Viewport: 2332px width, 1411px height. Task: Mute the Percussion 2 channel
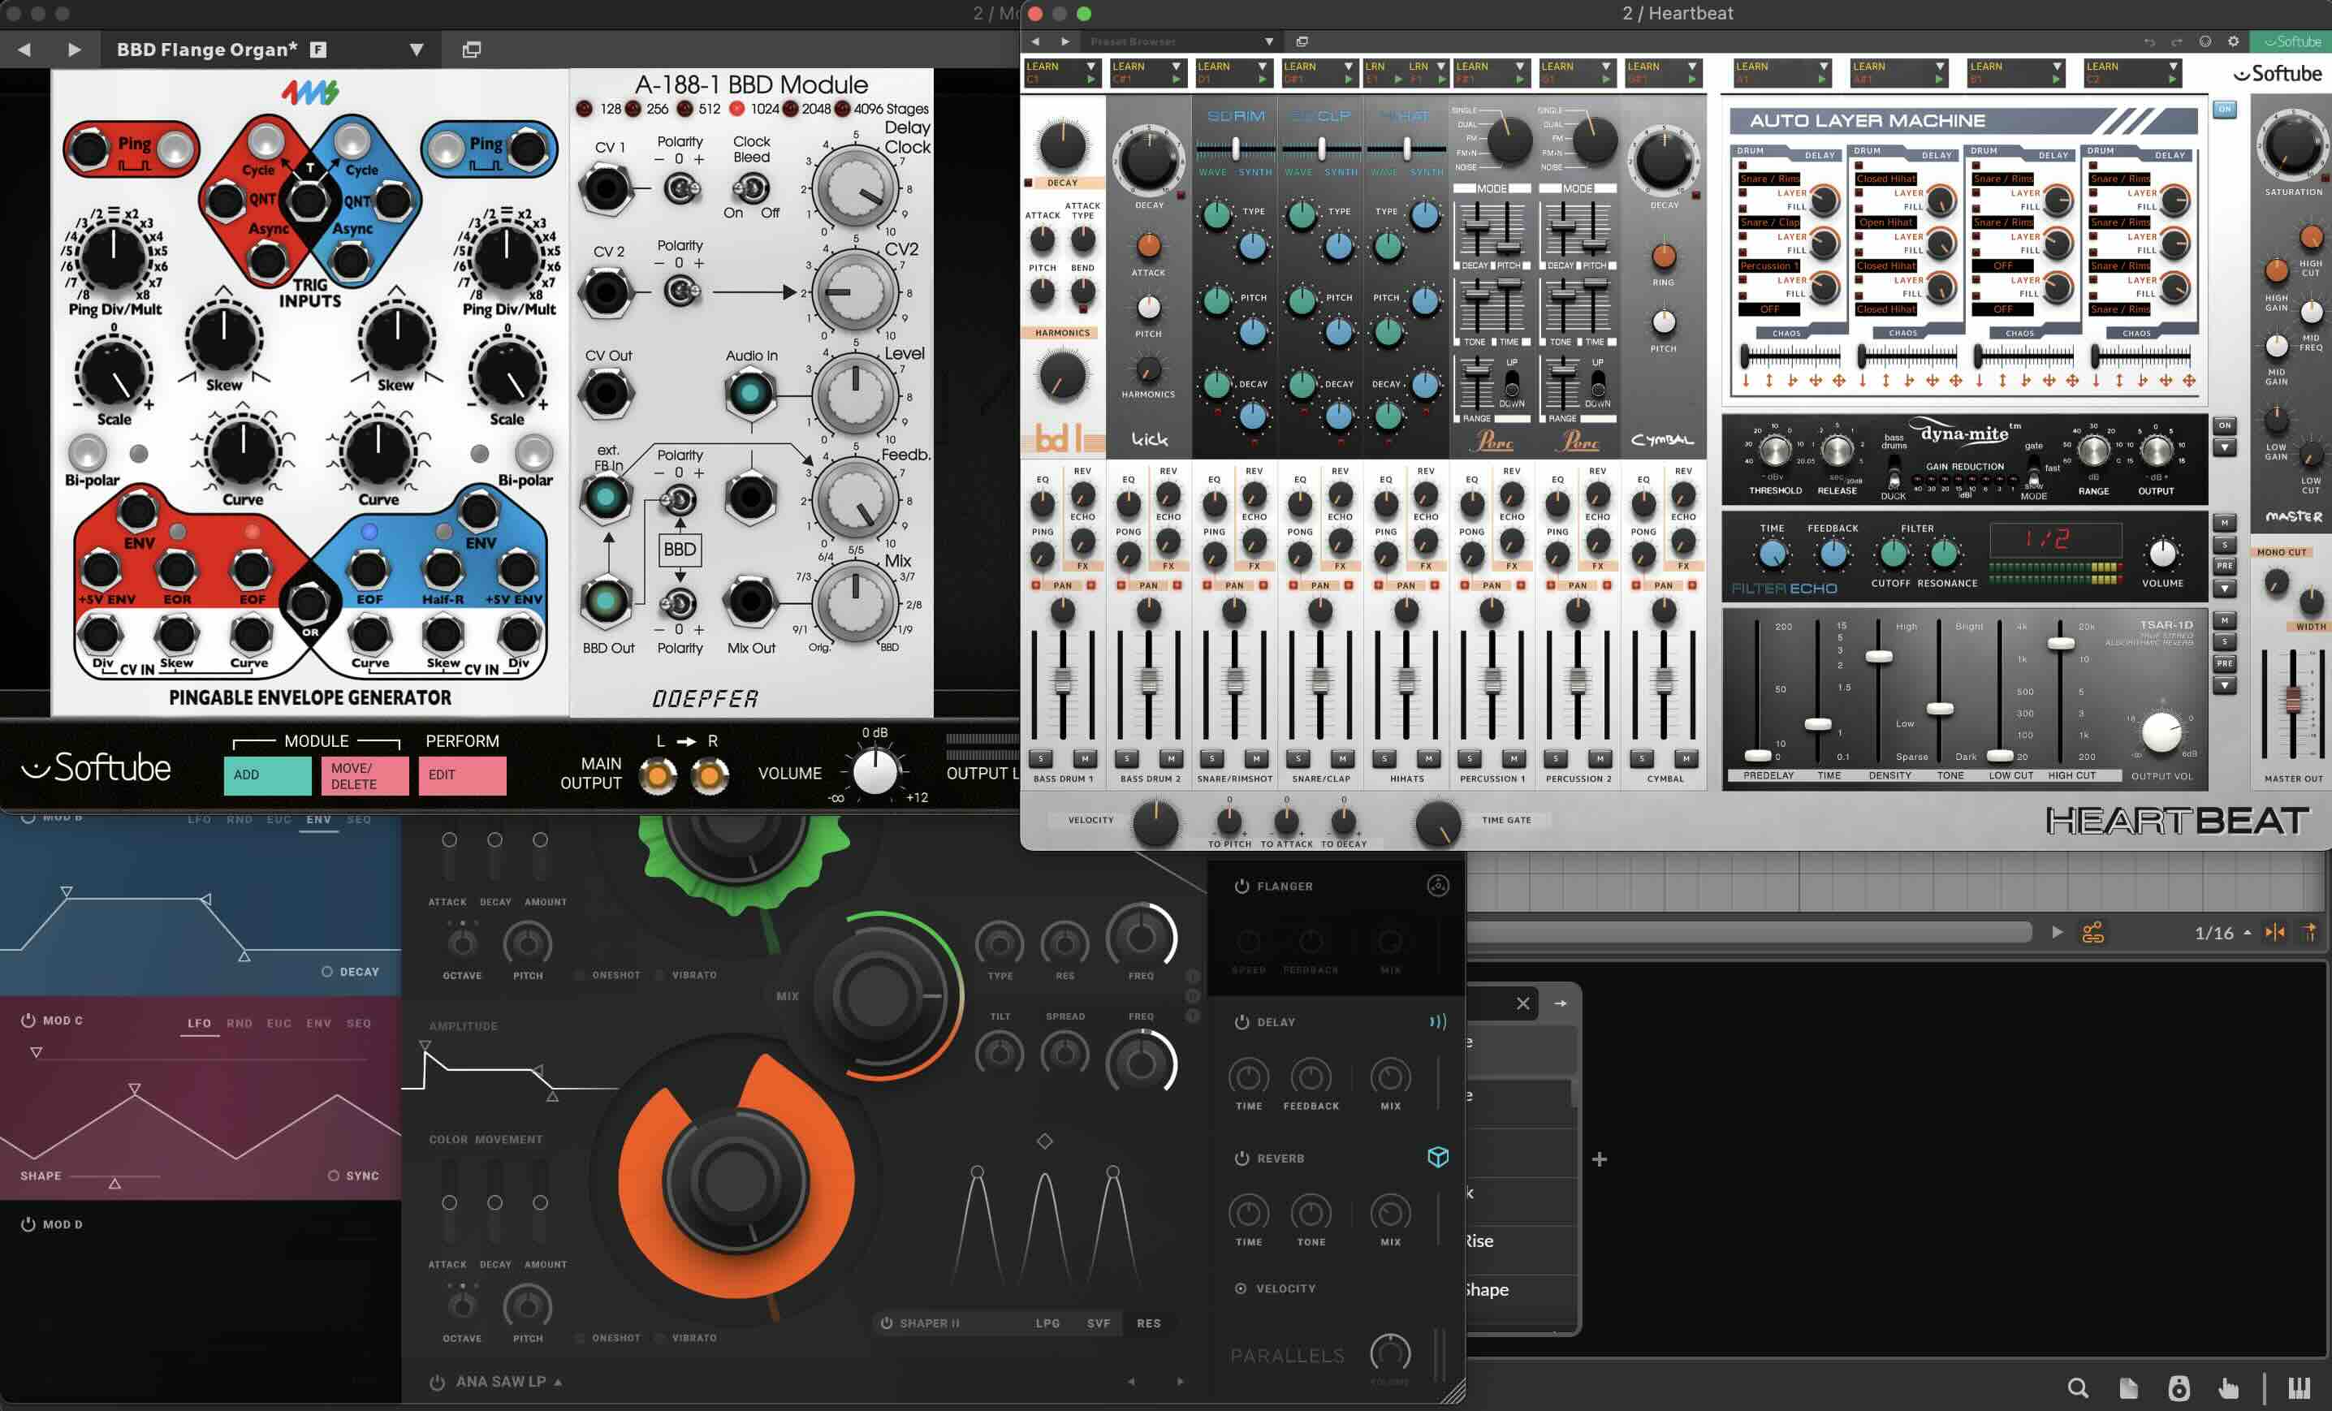[x=1600, y=758]
